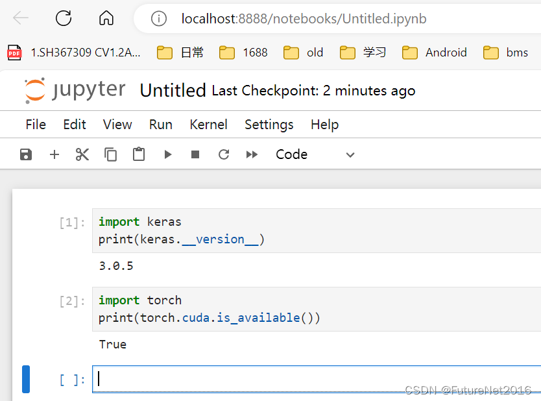Restart kernel and run all cells icon
This screenshot has height=401, width=541.
(x=252, y=154)
